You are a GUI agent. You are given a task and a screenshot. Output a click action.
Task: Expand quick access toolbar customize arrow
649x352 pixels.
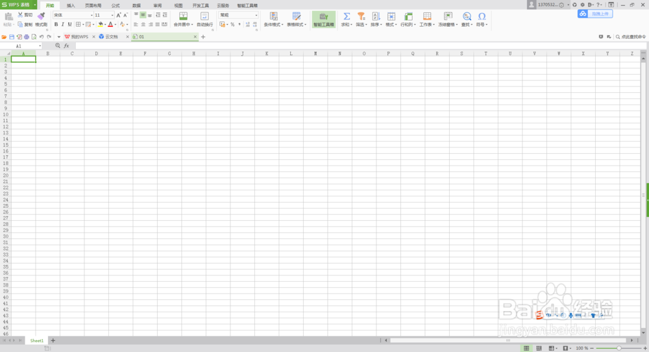[59, 37]
